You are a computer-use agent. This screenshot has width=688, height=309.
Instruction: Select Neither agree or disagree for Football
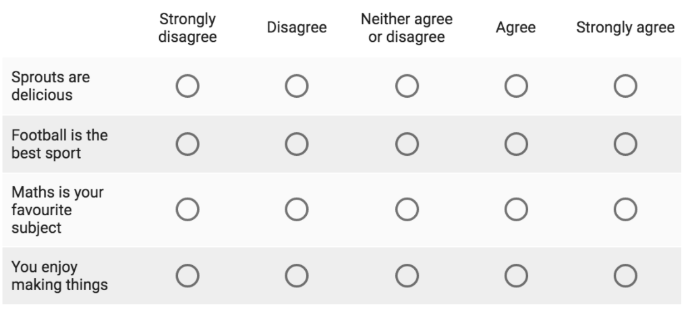click(x=407, y=144)
